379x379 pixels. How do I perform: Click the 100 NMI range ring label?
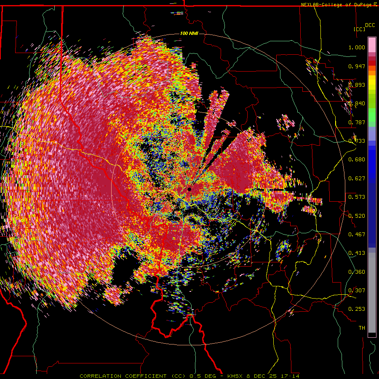click(x=189, y=33)
